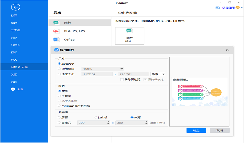
Task: Click the diagram preview thumbnail
Action: 200,92
